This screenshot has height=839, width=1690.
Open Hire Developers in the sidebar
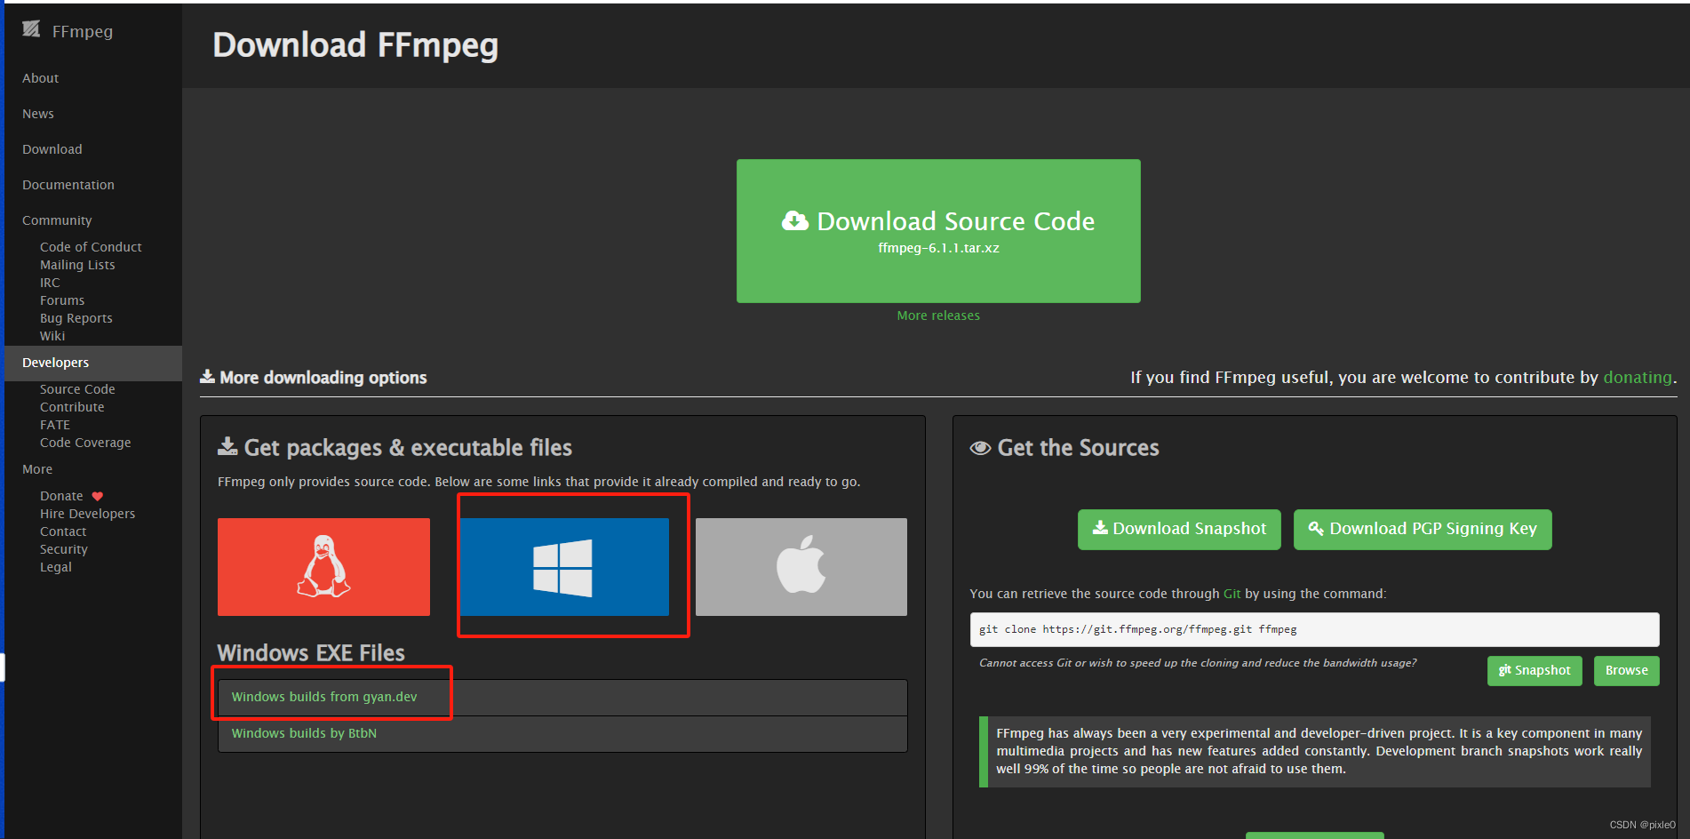tap(88, 514)
